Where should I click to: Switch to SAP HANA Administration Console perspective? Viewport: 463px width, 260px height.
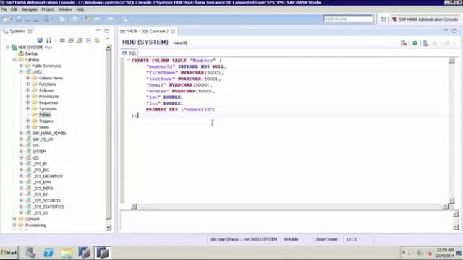(x=425, y=19)
